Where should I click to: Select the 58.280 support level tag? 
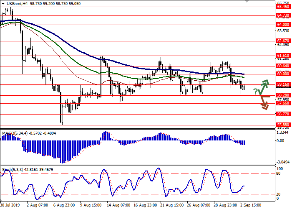point(283,95)
